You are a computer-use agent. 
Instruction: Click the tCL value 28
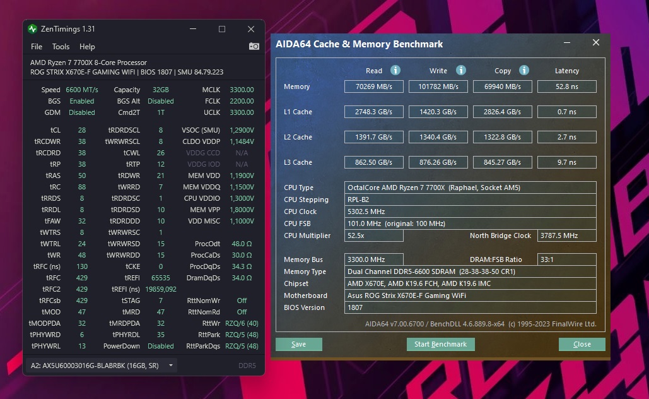pos(82,130)
